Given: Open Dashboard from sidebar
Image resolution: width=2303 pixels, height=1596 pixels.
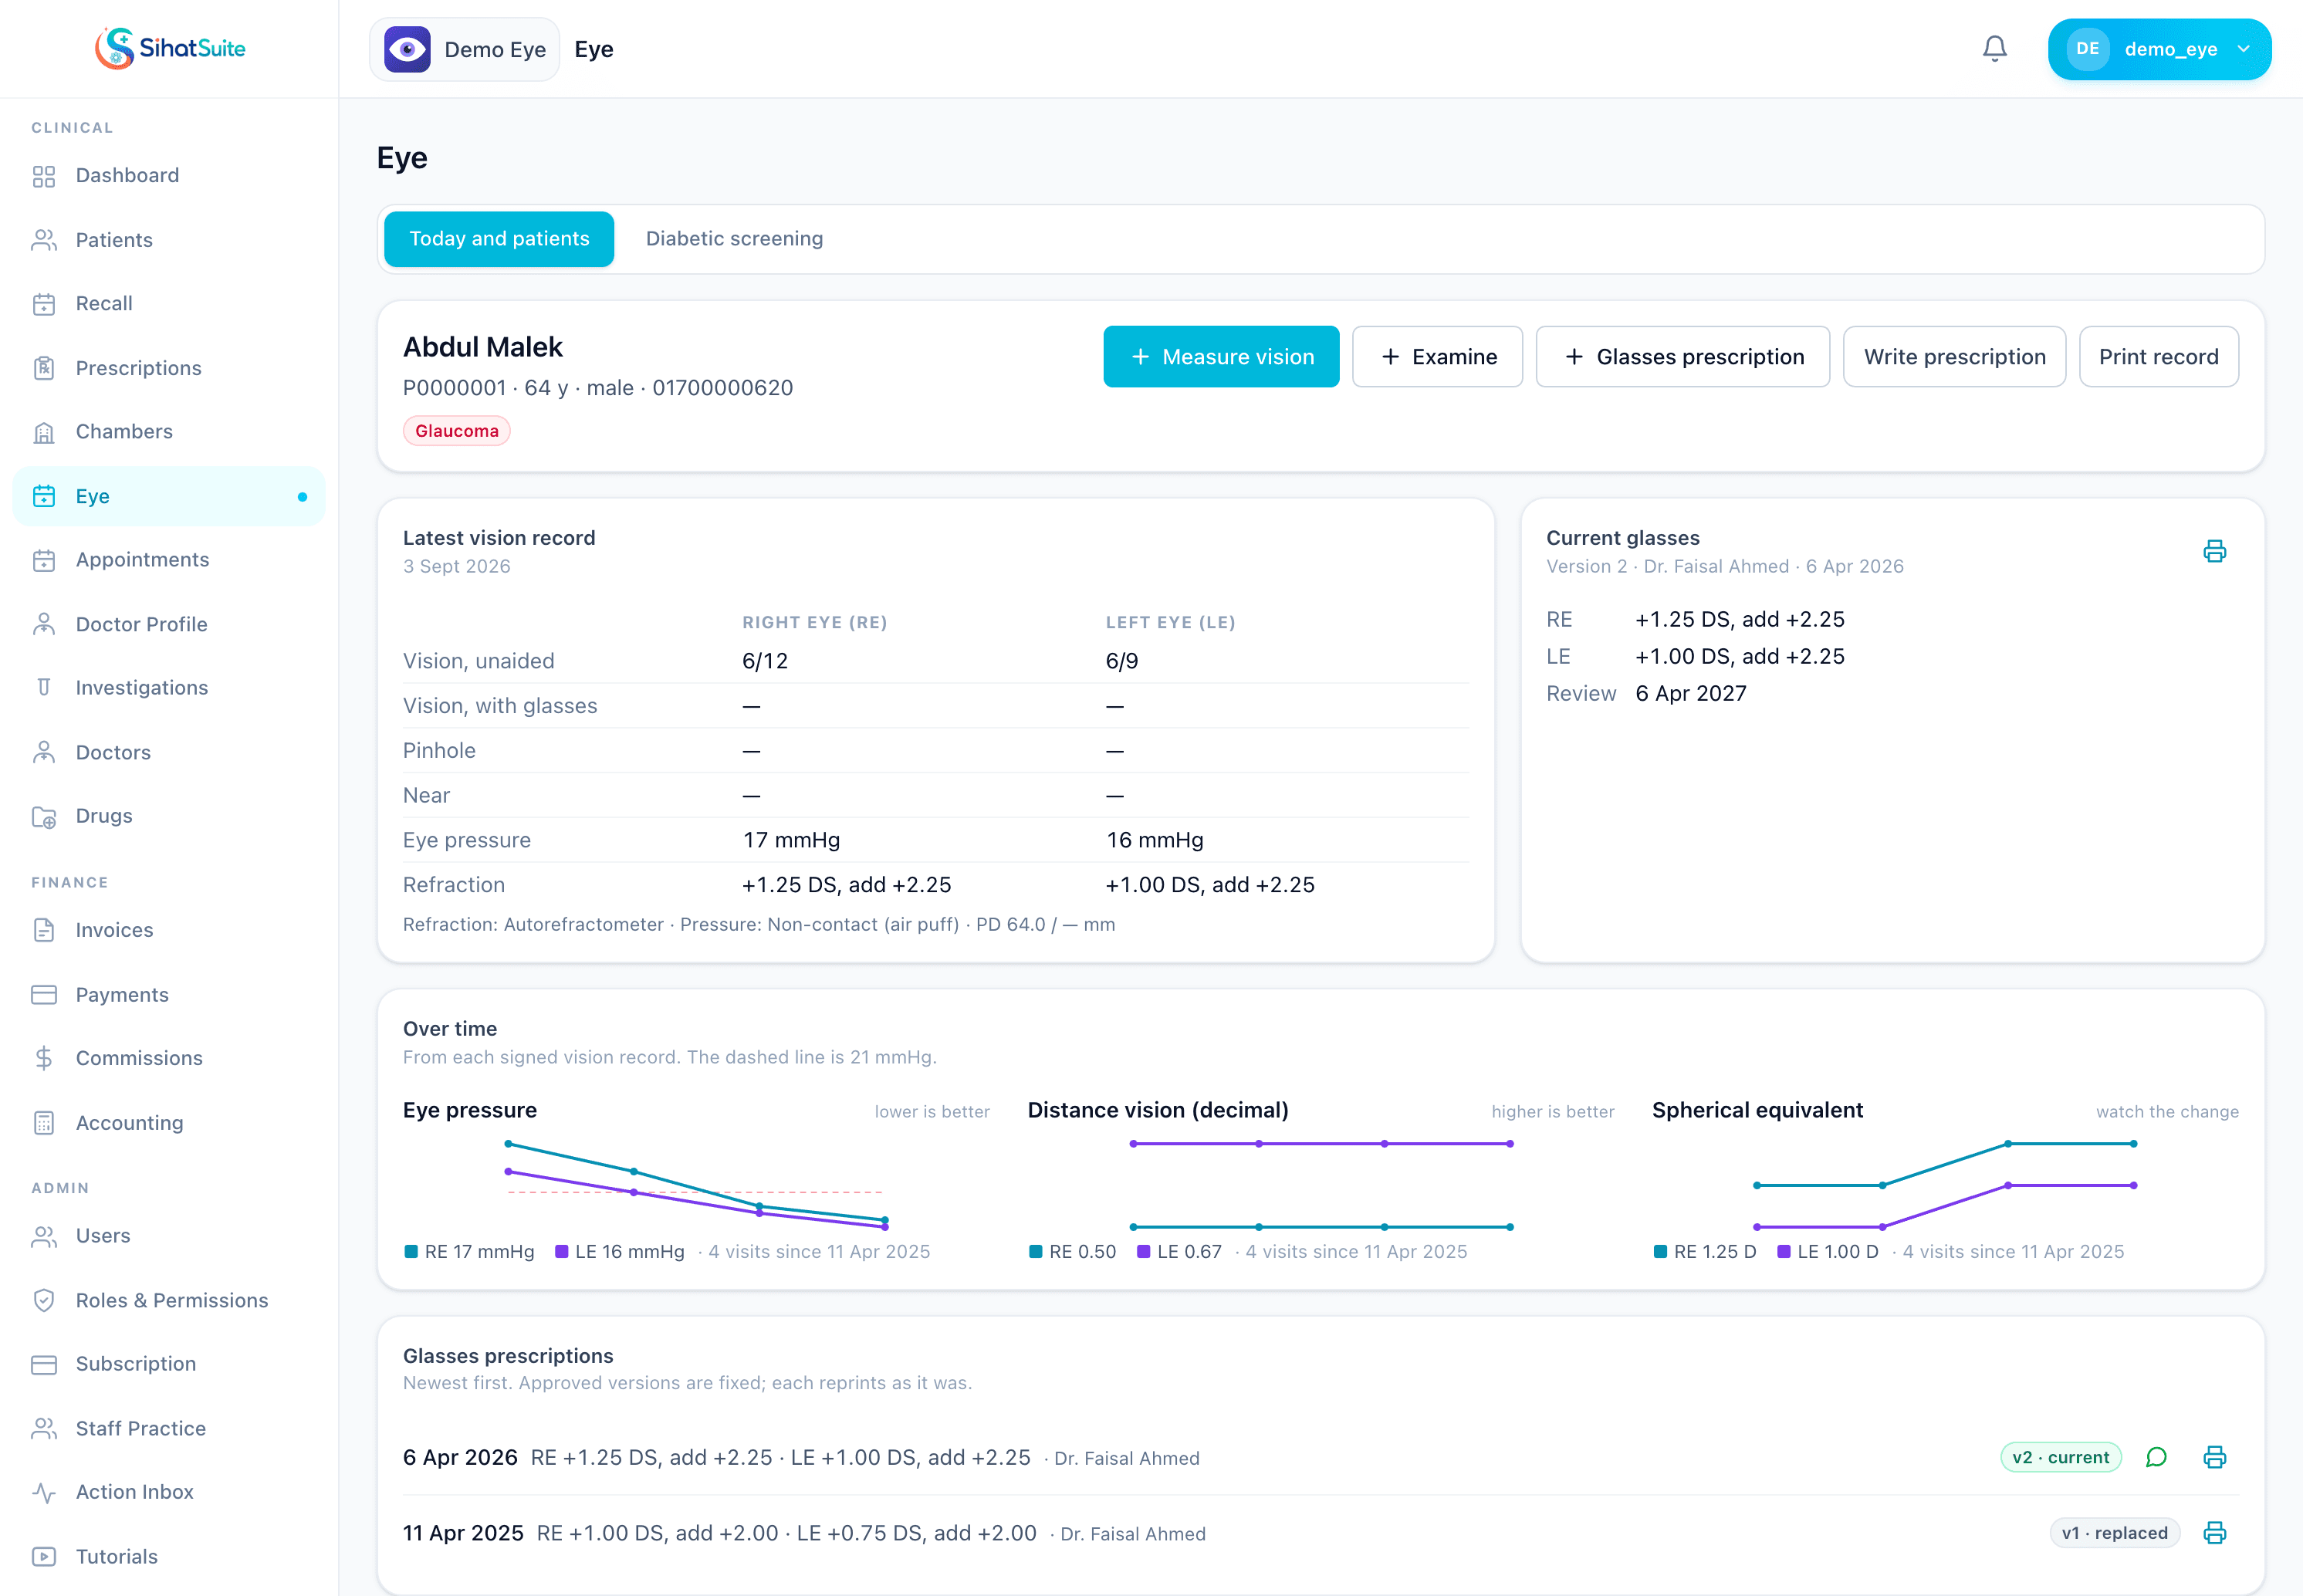Looking at the screenshot, I should [169, 175].
